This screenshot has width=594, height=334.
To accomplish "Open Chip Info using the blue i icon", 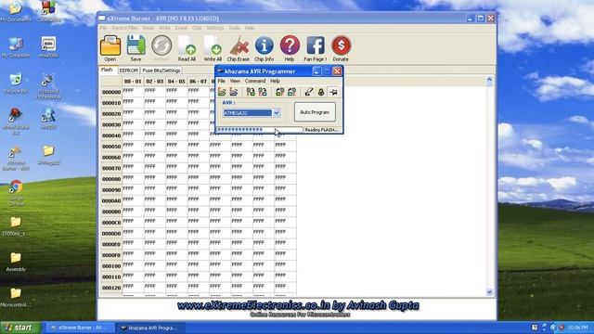I will click(264, 45).
